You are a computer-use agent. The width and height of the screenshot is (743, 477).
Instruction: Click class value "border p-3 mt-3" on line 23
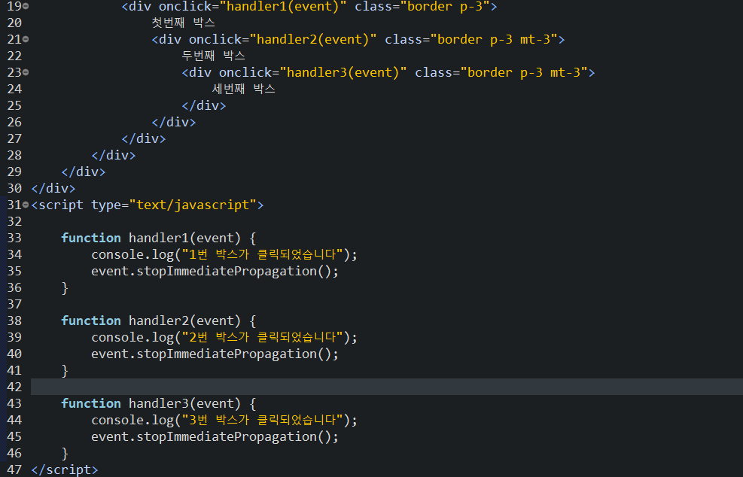[524, 72]
